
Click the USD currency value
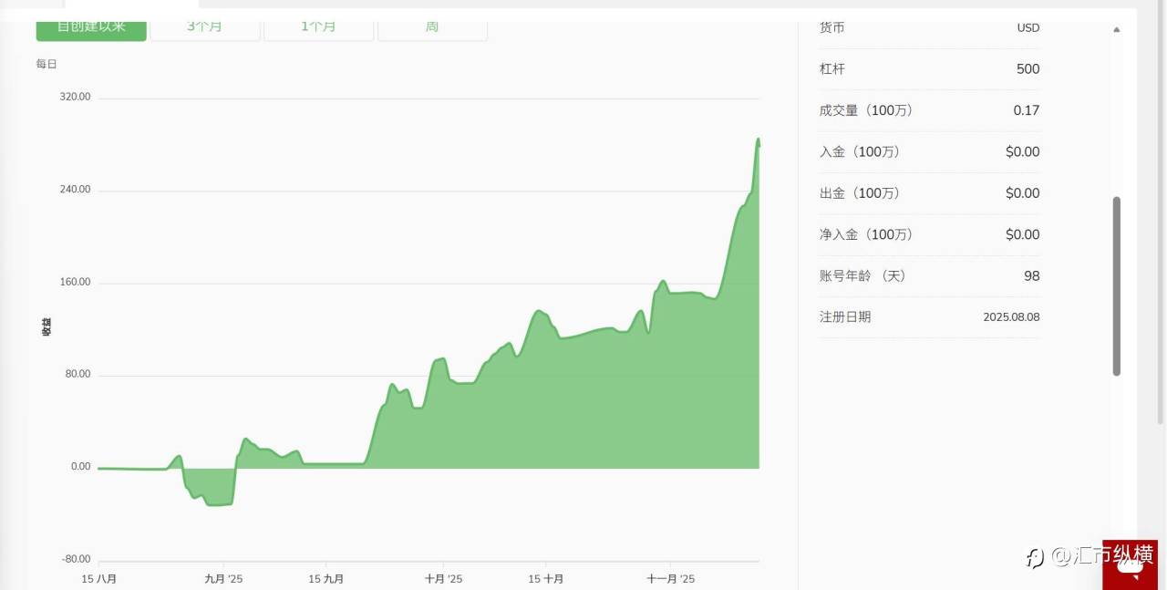[1028, 27]
